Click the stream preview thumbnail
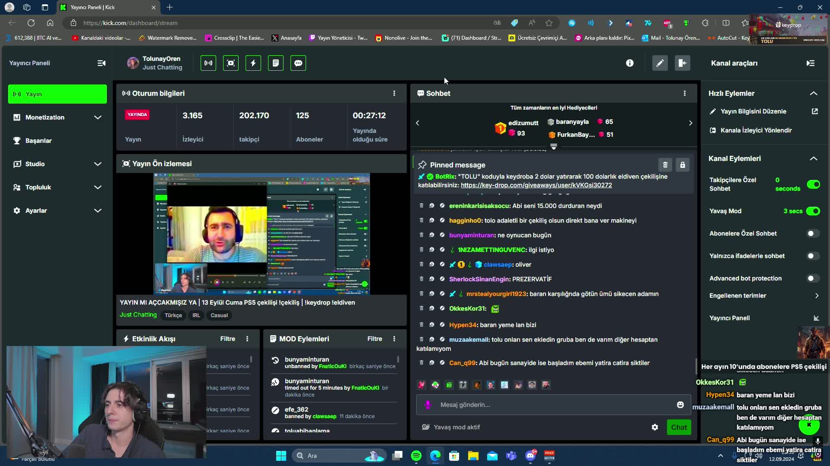The width and height of the screenshot is (830, 466). point(262,234)
